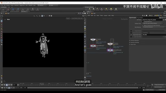Viewport: 166px width, 93px height.
Task: Open the Subtype Style dropdown
Action: [153, 24]
